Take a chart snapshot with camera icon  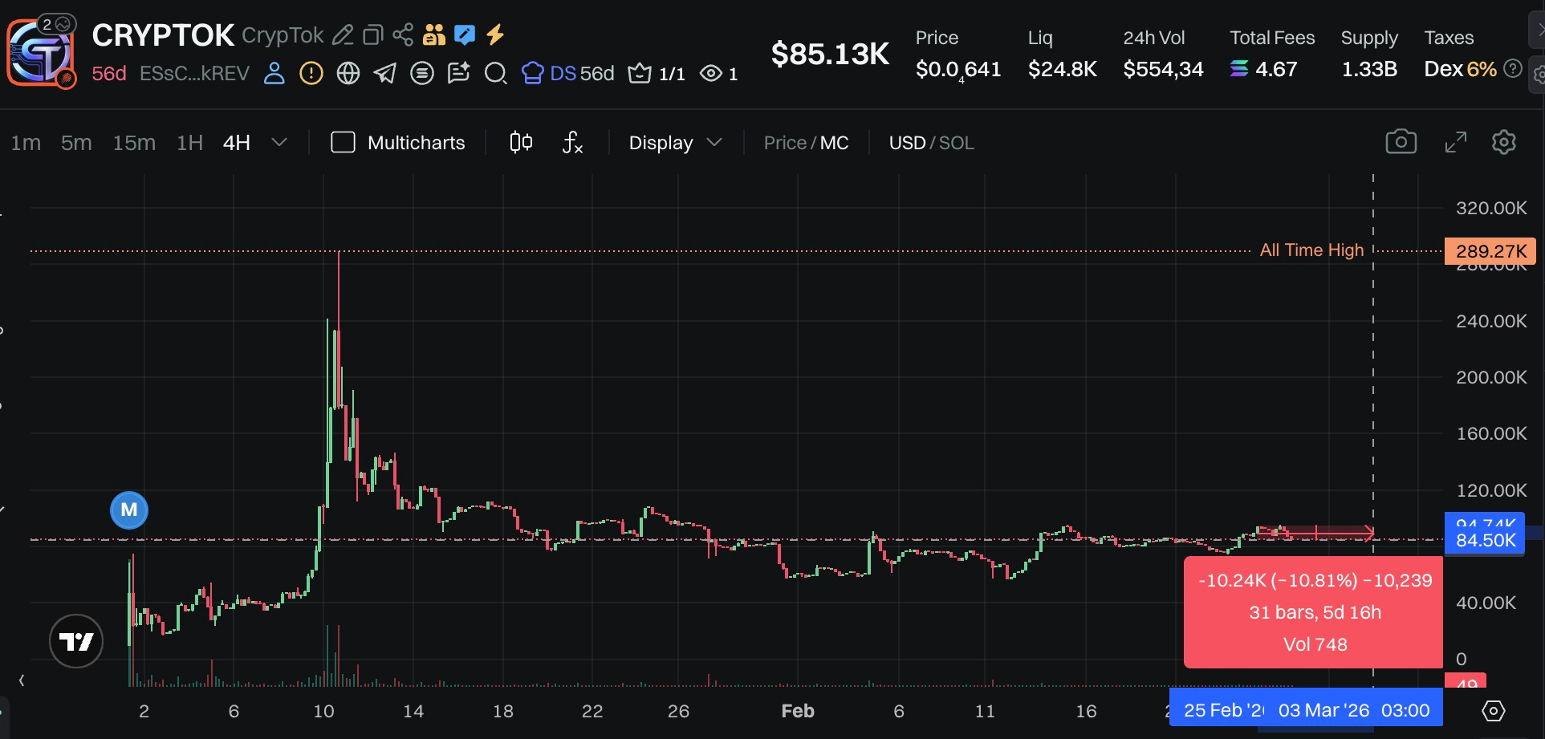(1401, 142)
